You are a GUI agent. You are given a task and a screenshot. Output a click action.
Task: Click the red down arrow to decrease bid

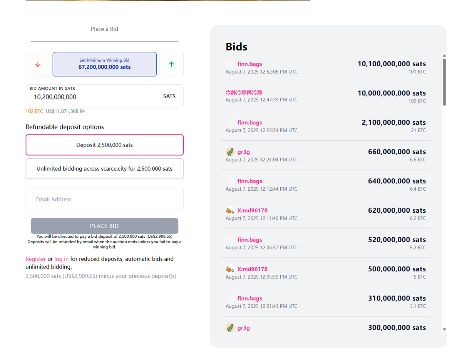[x=38, y=64]
